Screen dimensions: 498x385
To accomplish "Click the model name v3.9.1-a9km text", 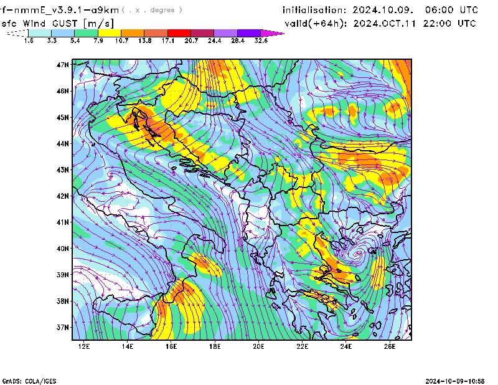I will coord(60,11).
